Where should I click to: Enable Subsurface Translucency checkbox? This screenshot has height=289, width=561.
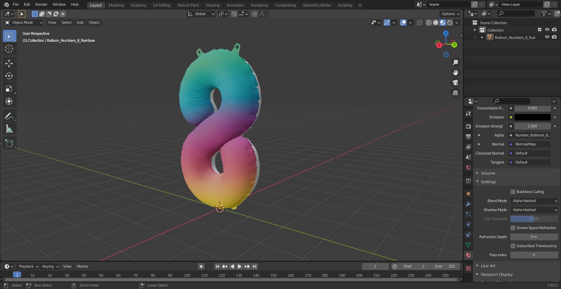513,246
